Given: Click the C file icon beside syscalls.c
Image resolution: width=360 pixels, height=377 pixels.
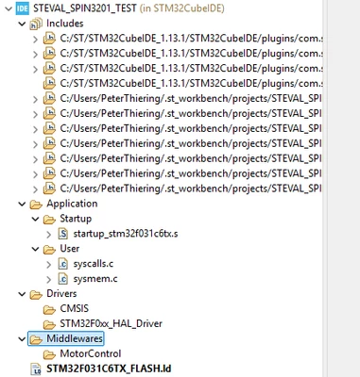Looking at the screenshot, I should pyautogui.click(x=63, y=264).
